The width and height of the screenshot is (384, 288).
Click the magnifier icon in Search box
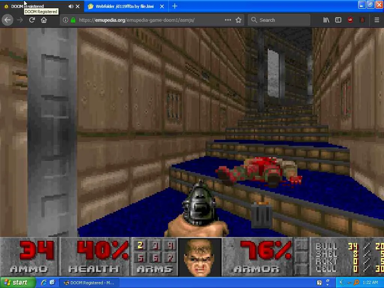254,20
